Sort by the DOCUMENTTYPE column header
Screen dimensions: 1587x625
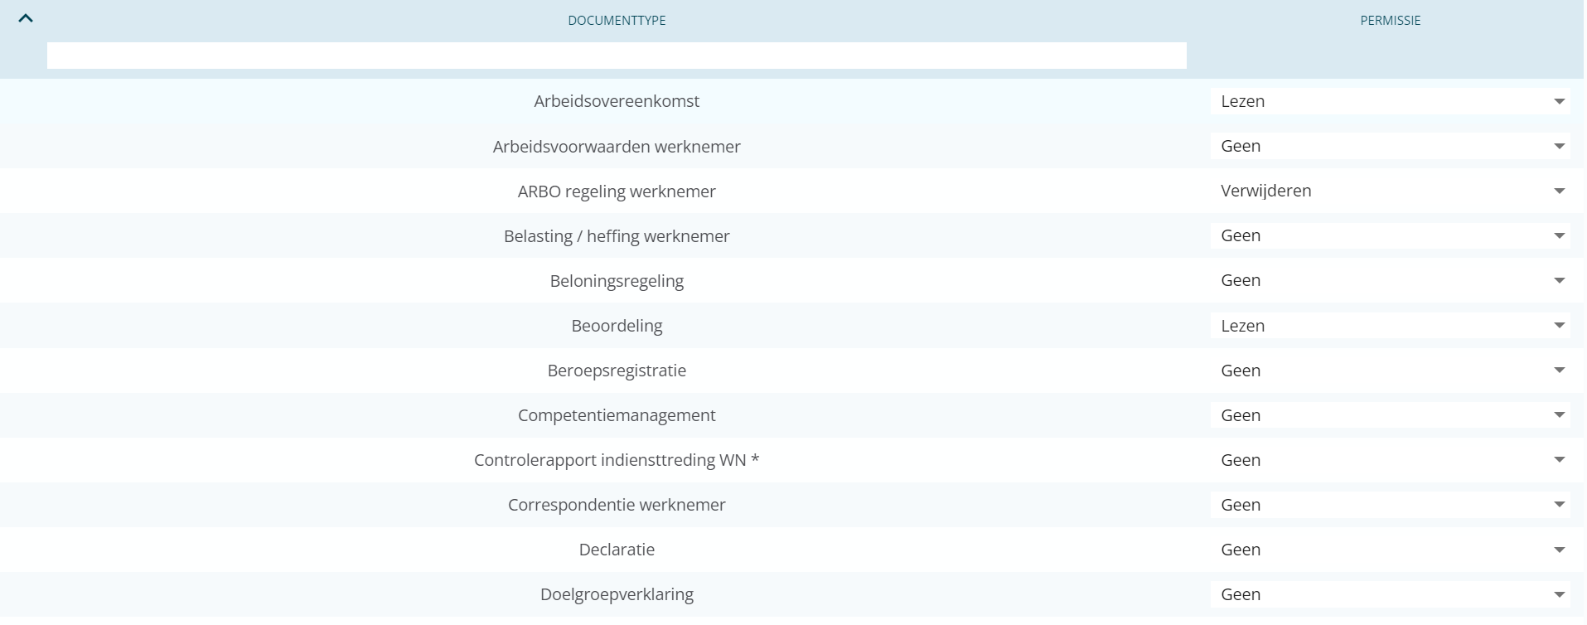pyautogui.click(x=617, y=20)
